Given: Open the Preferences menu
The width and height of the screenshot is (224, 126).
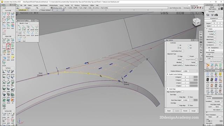Looking at the screenshot, I should tap(85, 5).
